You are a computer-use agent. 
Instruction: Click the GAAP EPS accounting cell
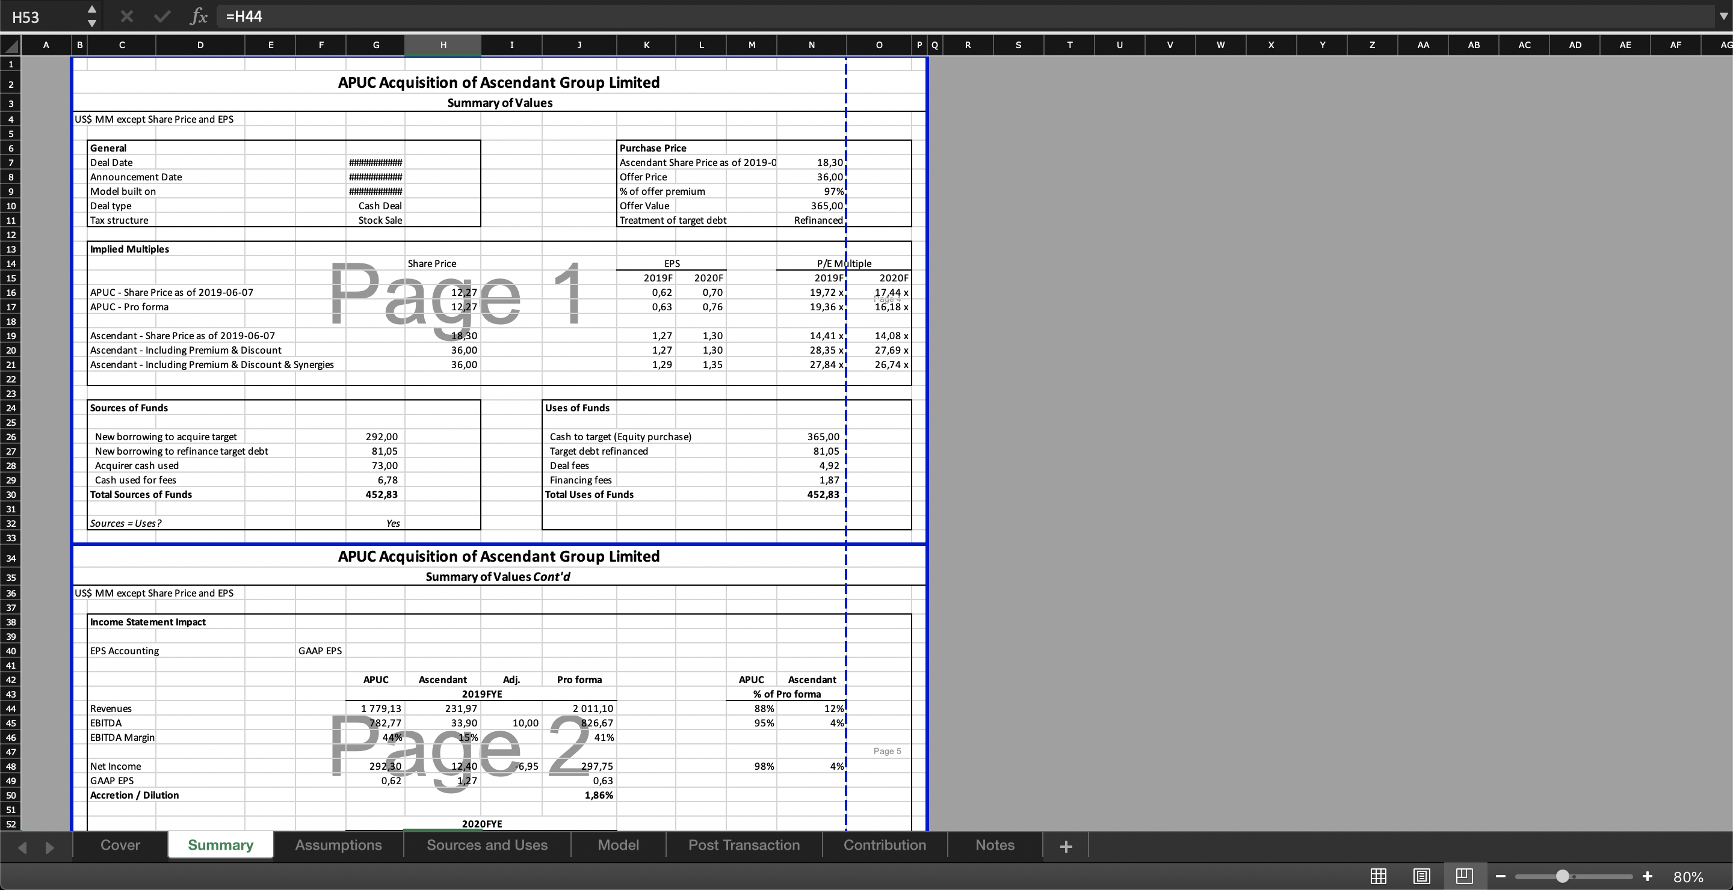(320, 651)
